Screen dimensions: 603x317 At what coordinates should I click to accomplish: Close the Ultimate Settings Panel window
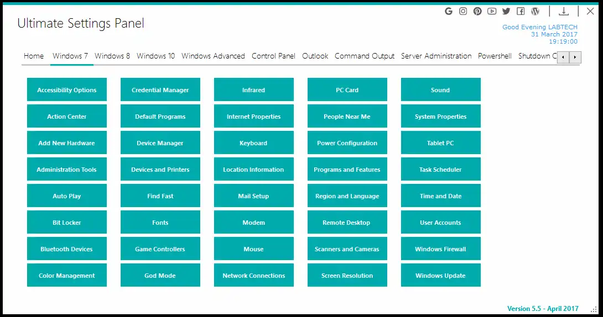click(x=590, y=12)
